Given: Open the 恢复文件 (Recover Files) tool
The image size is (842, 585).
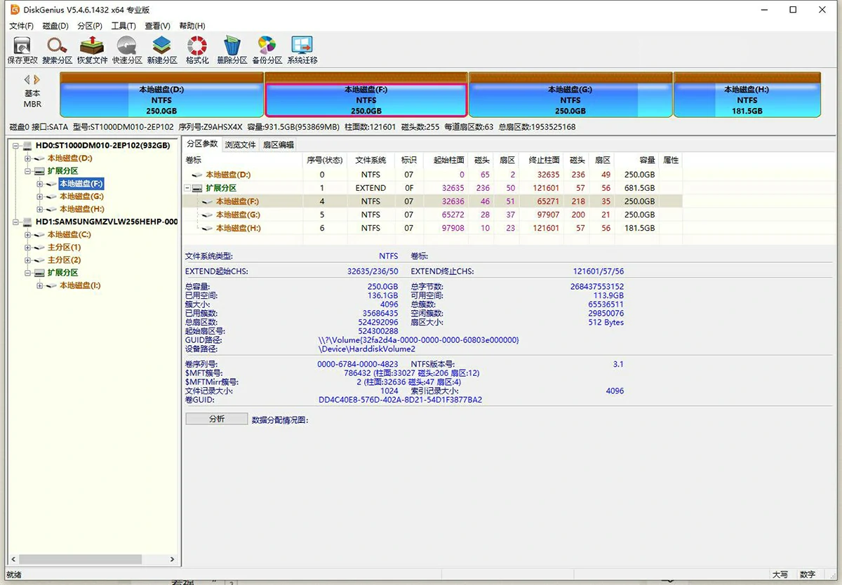Looking at the screenshot, I should 92,48.
